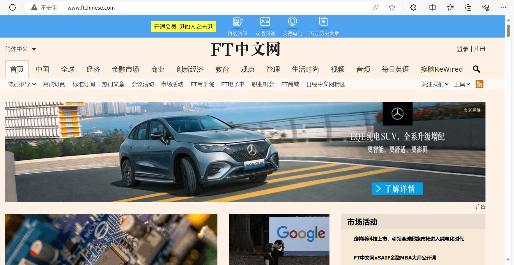
Task: Open the FT中文网xSAIF金融MBA大师公开课 article
Action: click(x=395, y=258)
